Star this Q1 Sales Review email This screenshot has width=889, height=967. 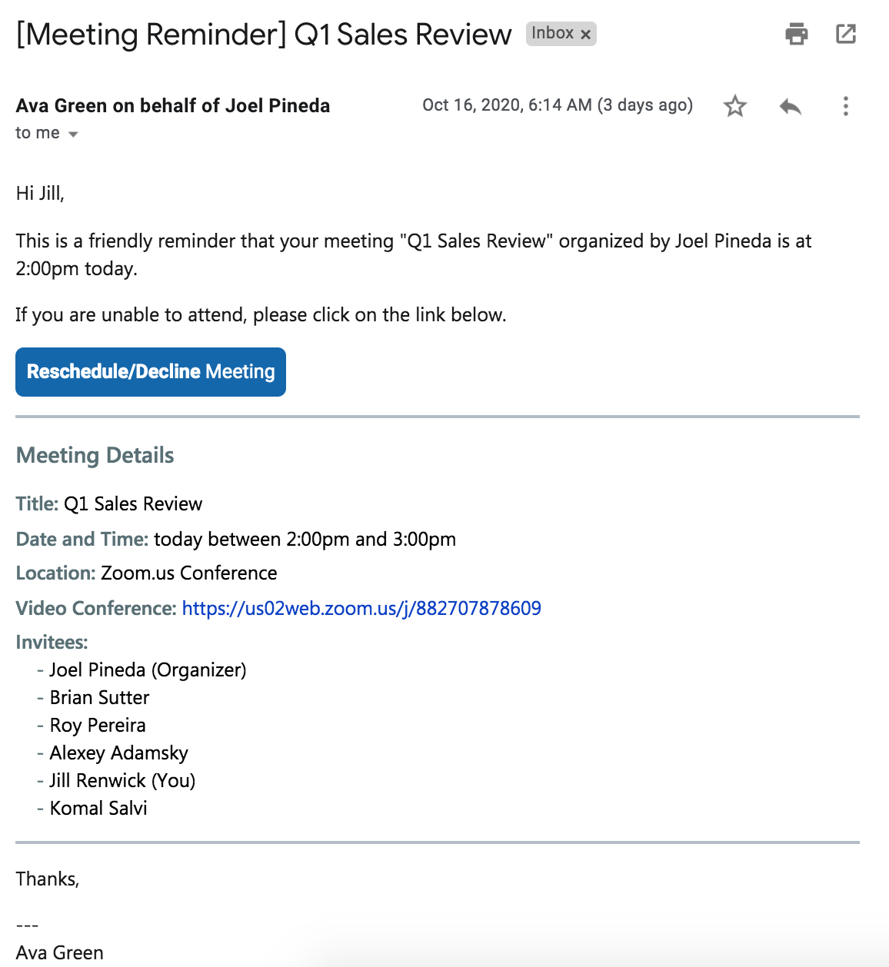coord(735,106)
